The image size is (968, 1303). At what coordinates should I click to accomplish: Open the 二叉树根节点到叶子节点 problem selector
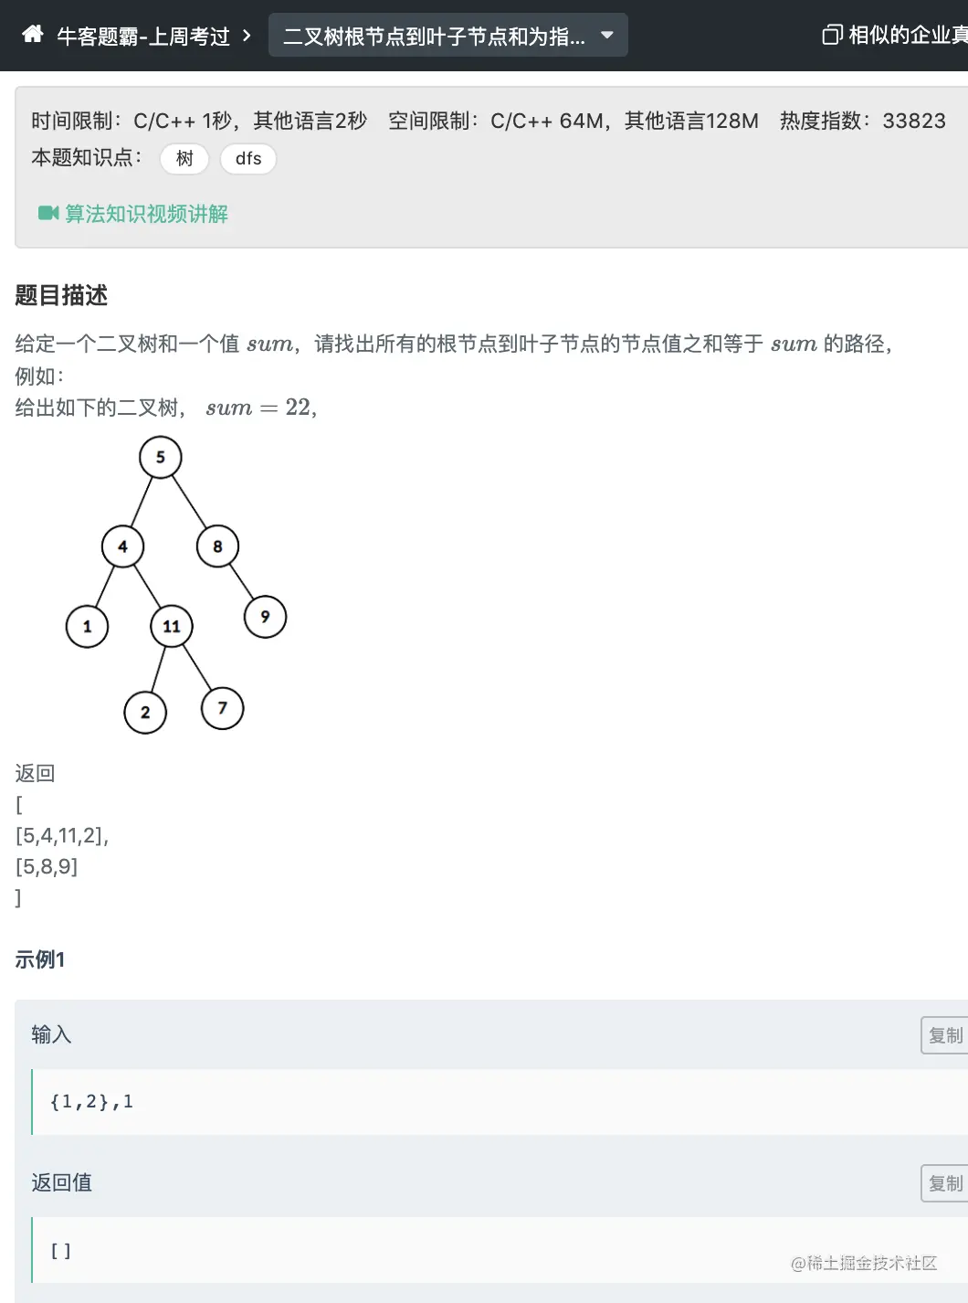coord(434,37)
